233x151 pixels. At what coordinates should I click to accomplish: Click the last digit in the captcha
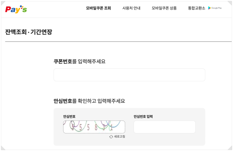coord(111,127)
